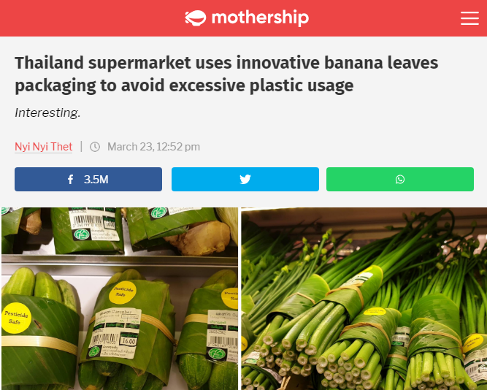
Task: Click the Facebook f icon
Action: point(71,180)
